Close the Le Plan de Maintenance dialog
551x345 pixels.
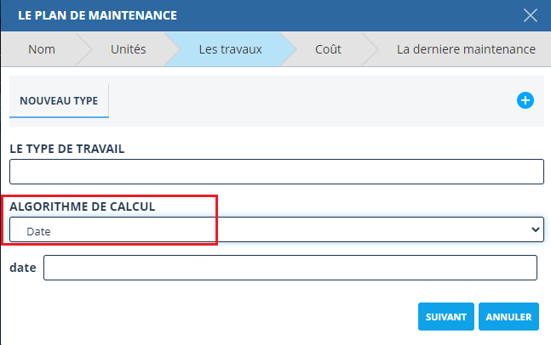[x=531, y=14]
